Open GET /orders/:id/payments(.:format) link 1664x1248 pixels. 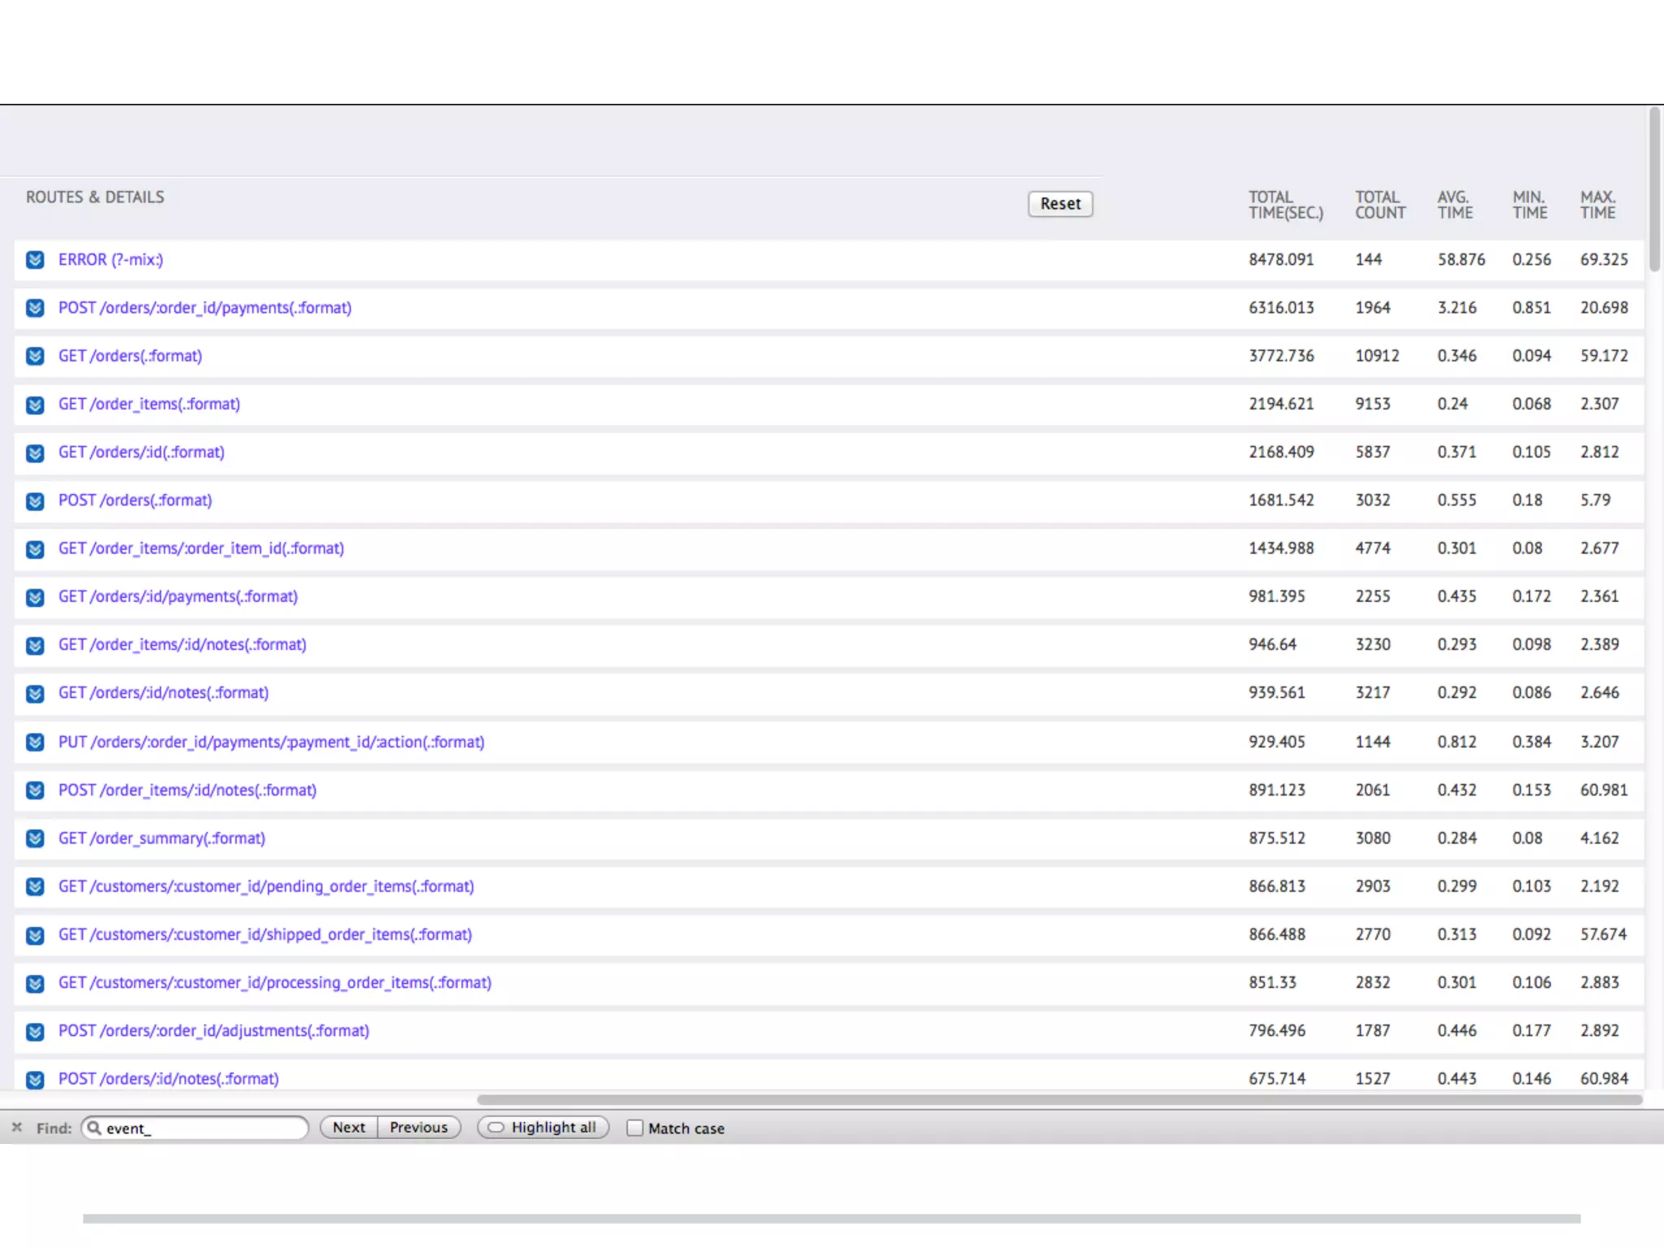(x=178, y=596)
